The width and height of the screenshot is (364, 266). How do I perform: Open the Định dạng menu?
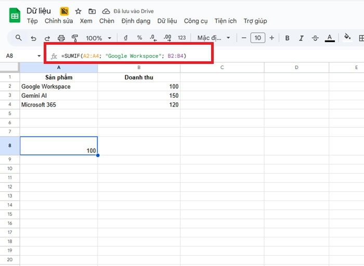[x=136, y=21]
